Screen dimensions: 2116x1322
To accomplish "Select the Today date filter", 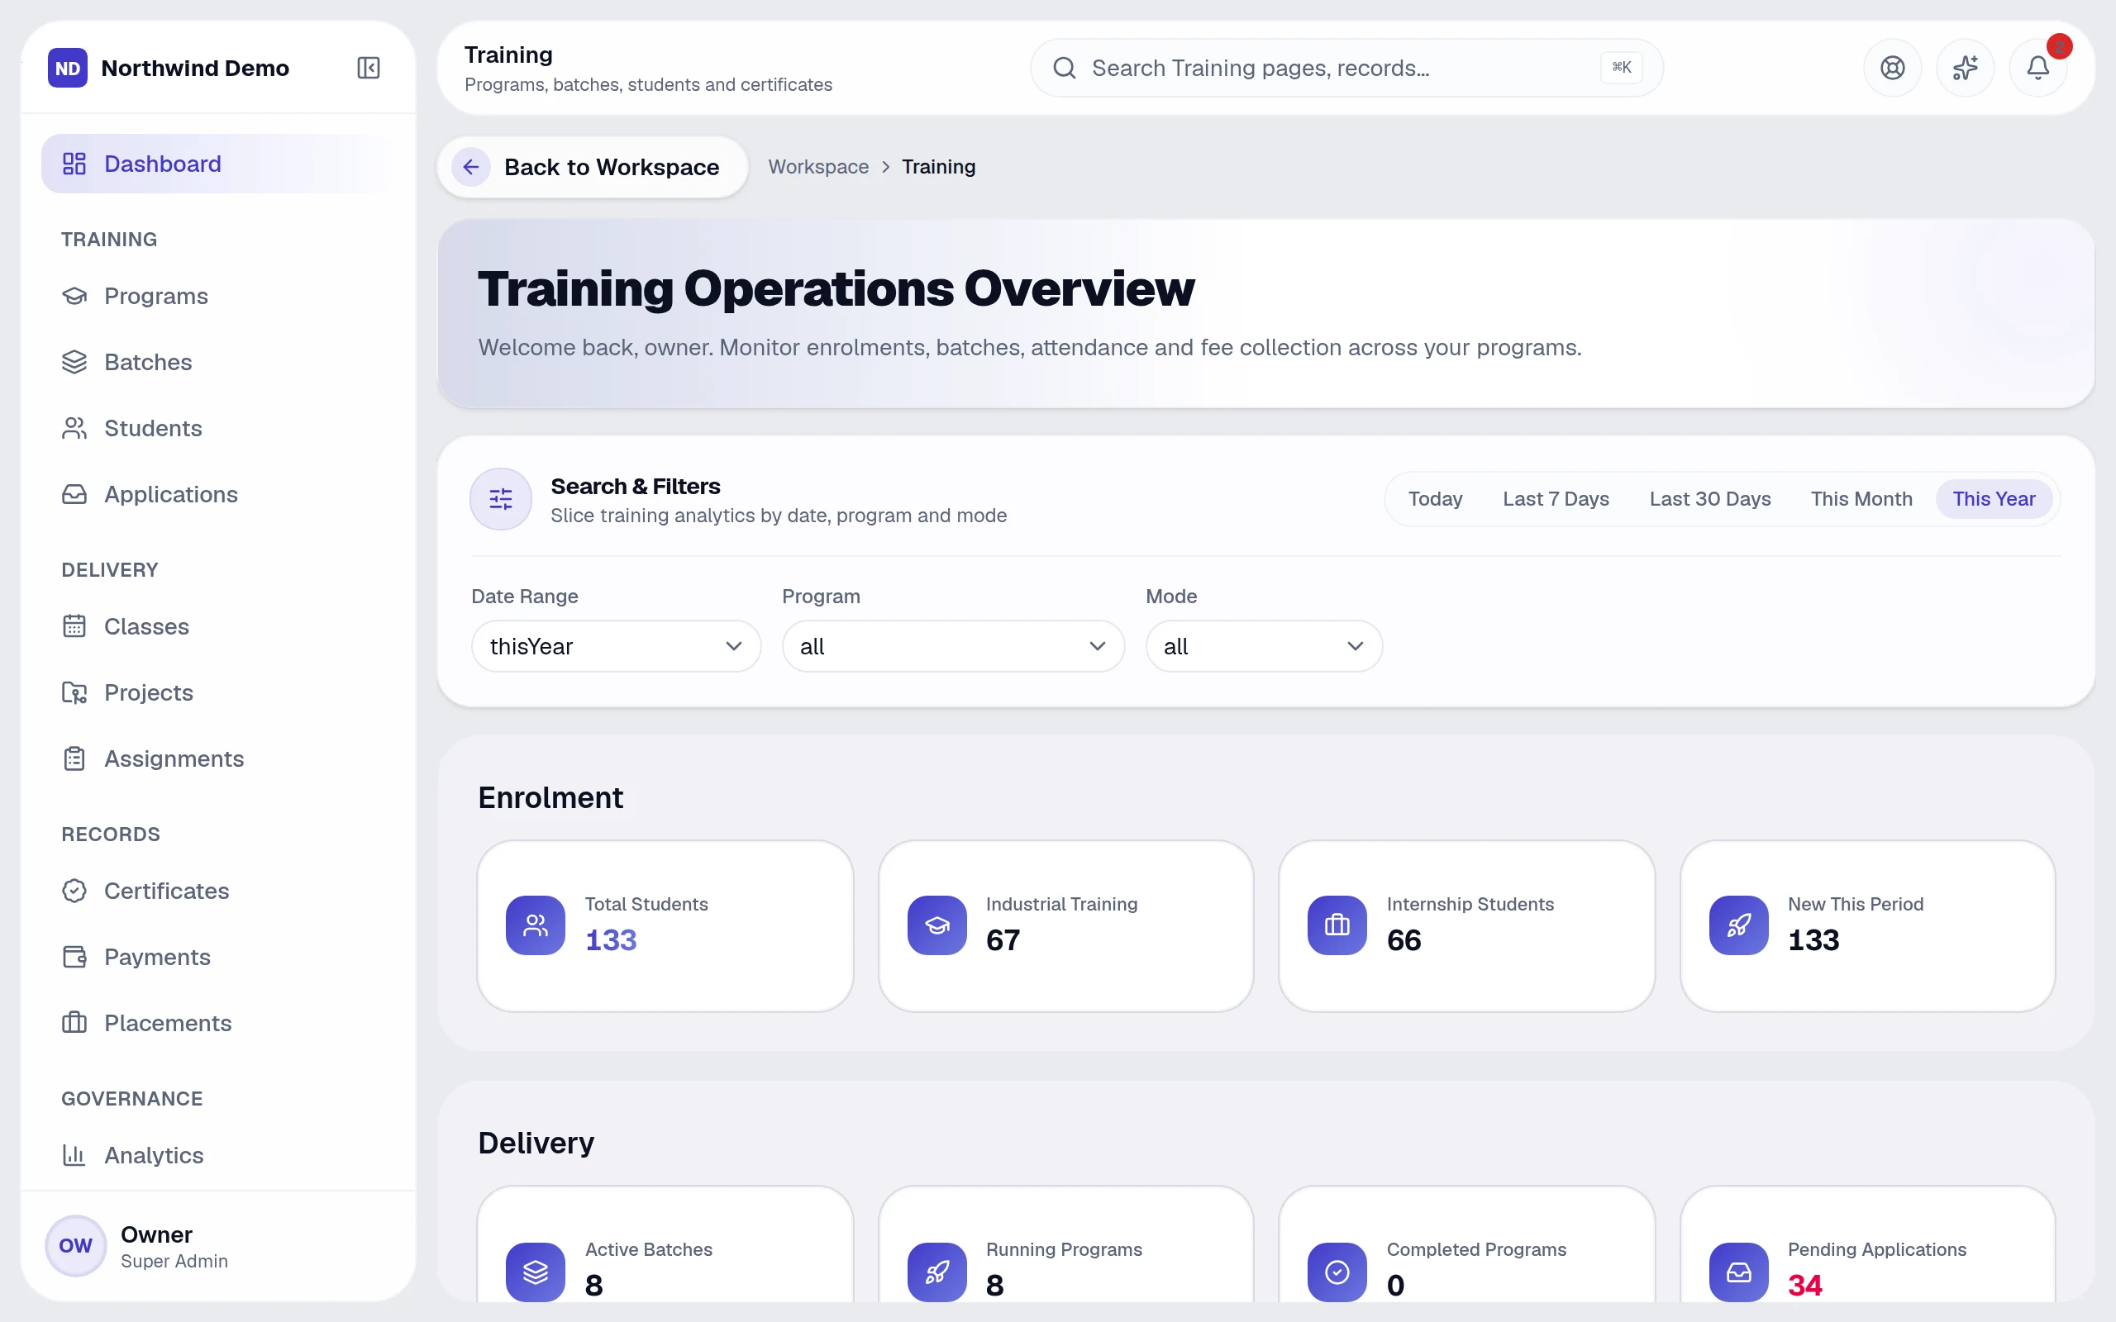I will pos(1435,498).
